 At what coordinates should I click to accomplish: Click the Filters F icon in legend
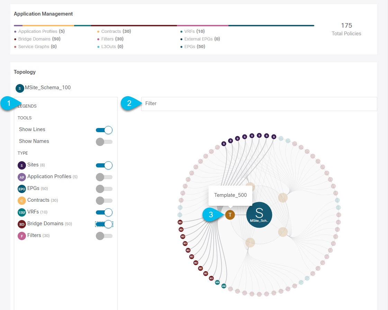(22, 236)
